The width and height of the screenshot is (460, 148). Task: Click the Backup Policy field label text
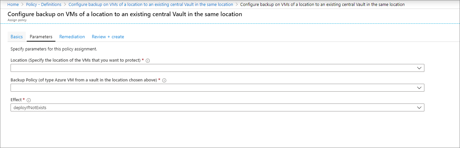83,80
